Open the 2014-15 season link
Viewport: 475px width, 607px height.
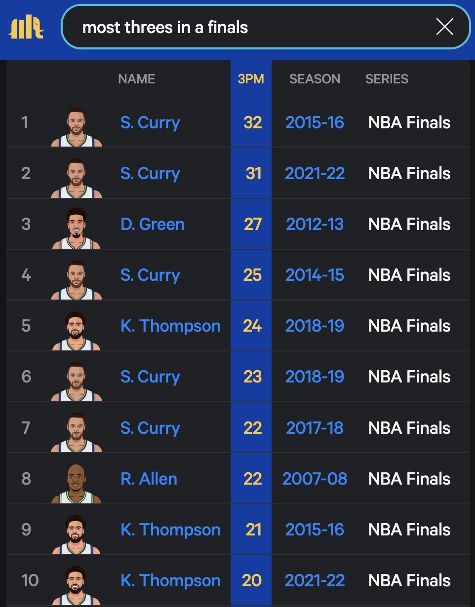(315, 275)
